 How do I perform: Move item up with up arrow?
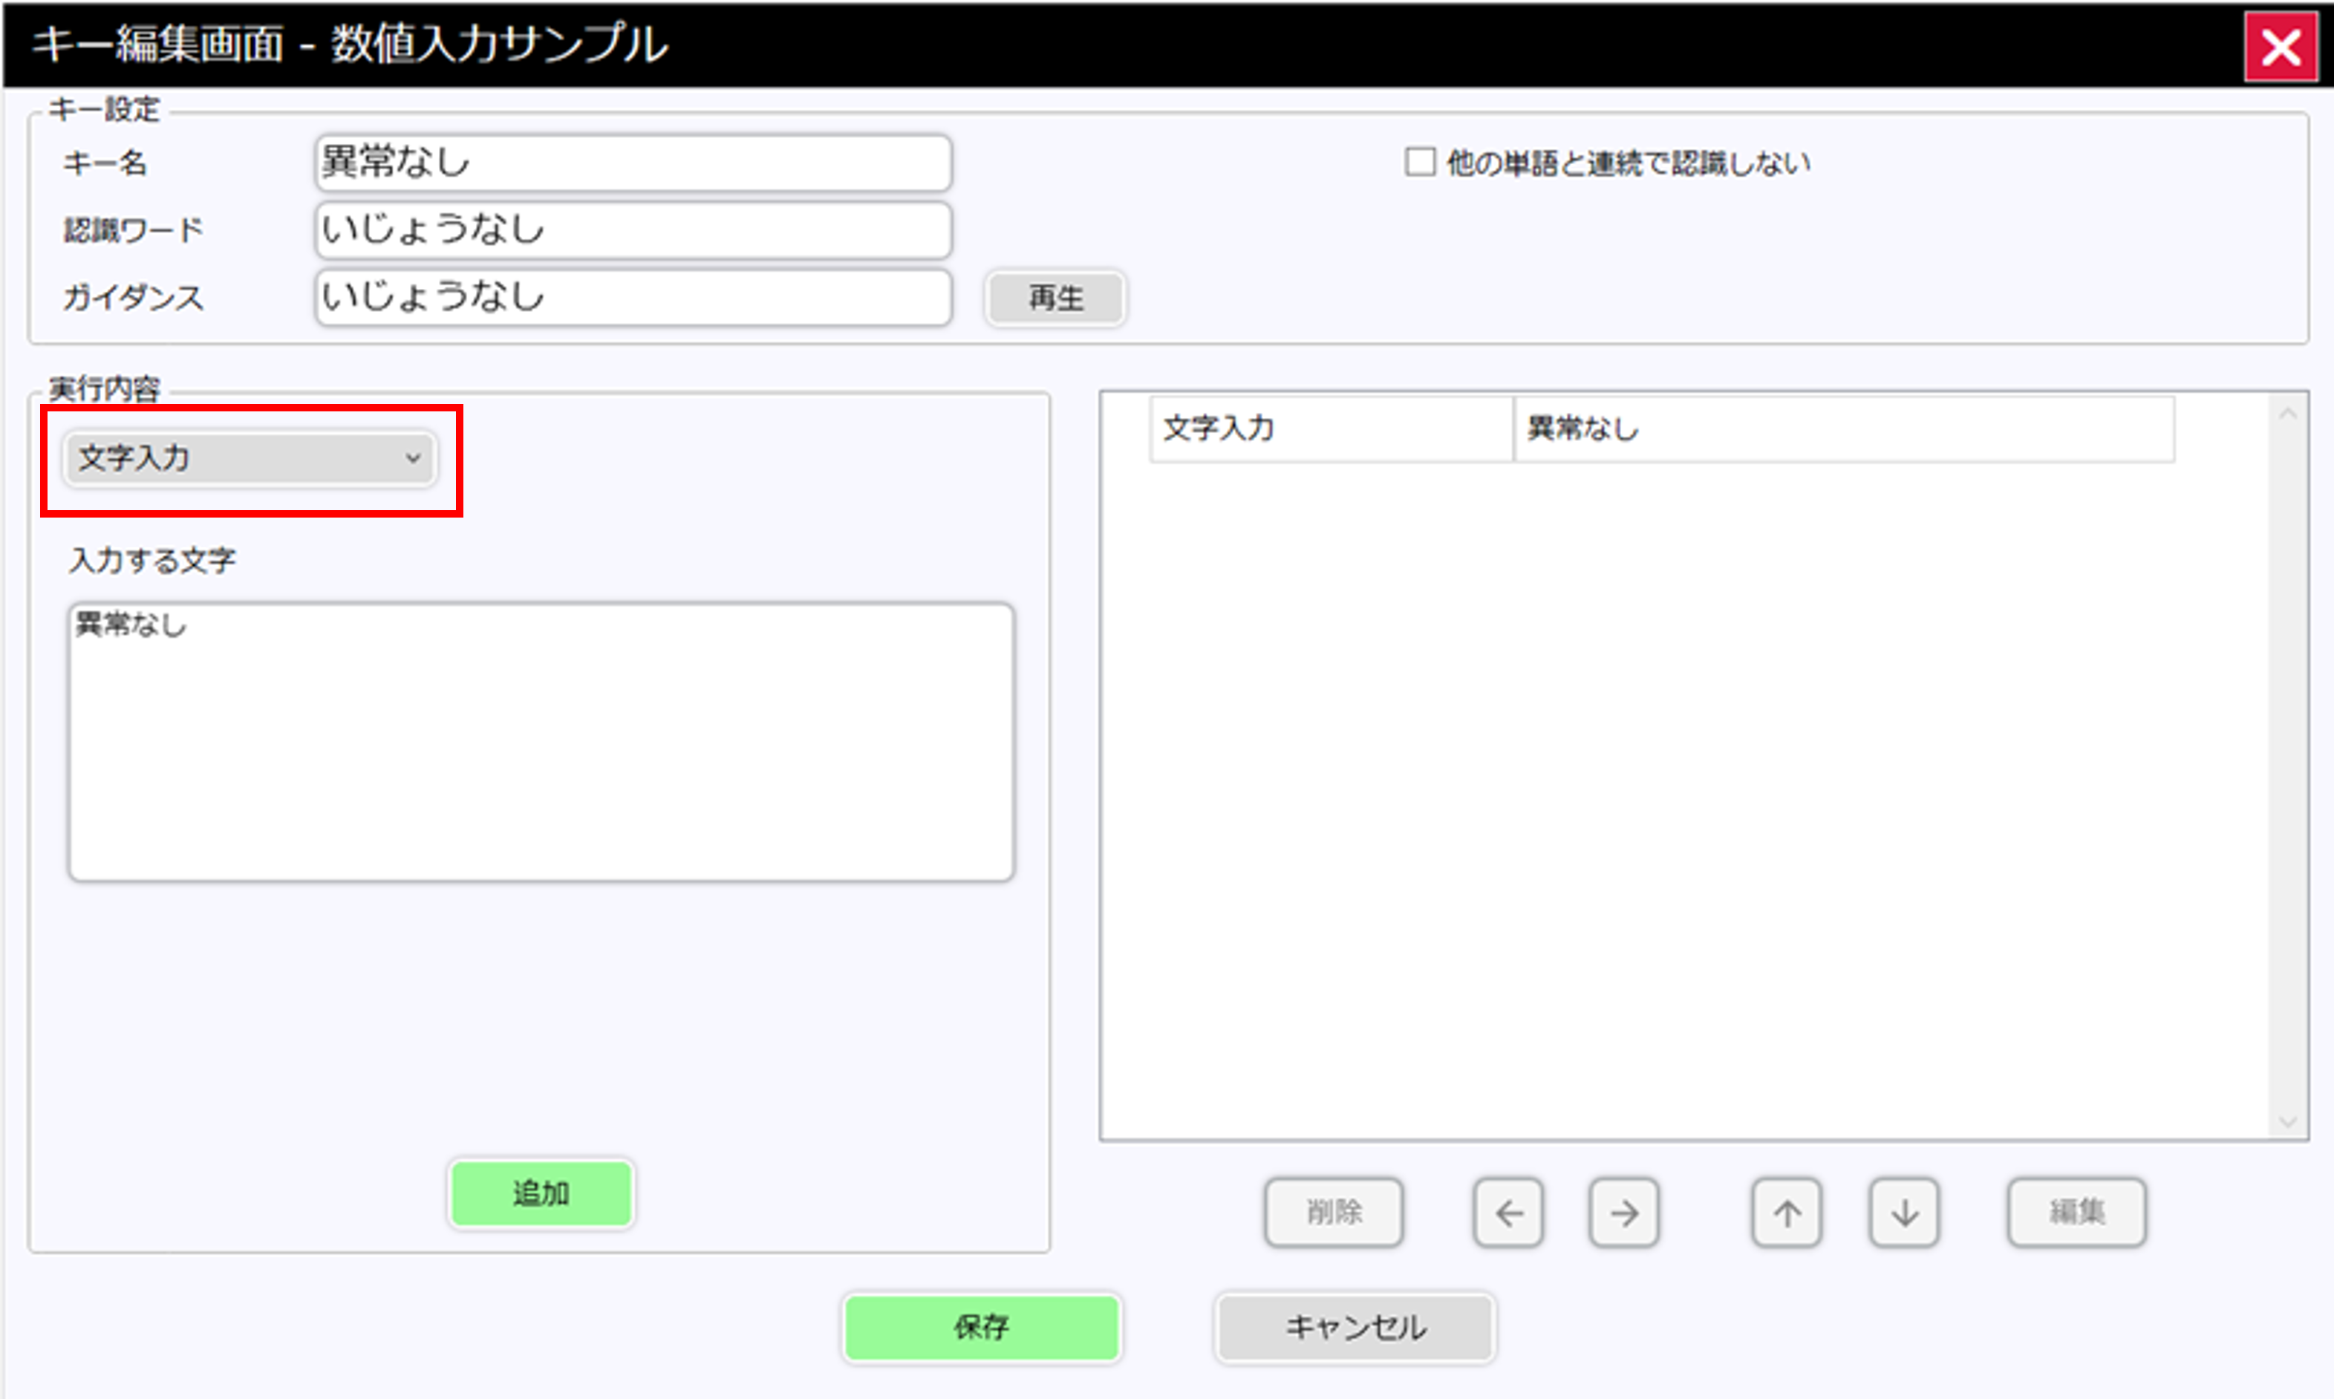coord(1786,1213)
